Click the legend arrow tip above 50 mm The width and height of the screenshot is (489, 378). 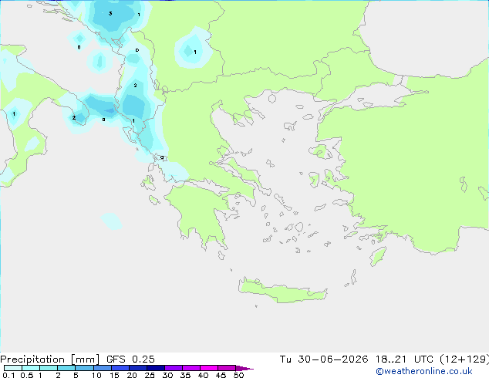[x=244, y=368]
